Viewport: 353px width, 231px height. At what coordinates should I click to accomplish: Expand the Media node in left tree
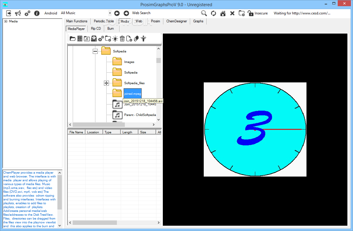[x=6, y=21]
